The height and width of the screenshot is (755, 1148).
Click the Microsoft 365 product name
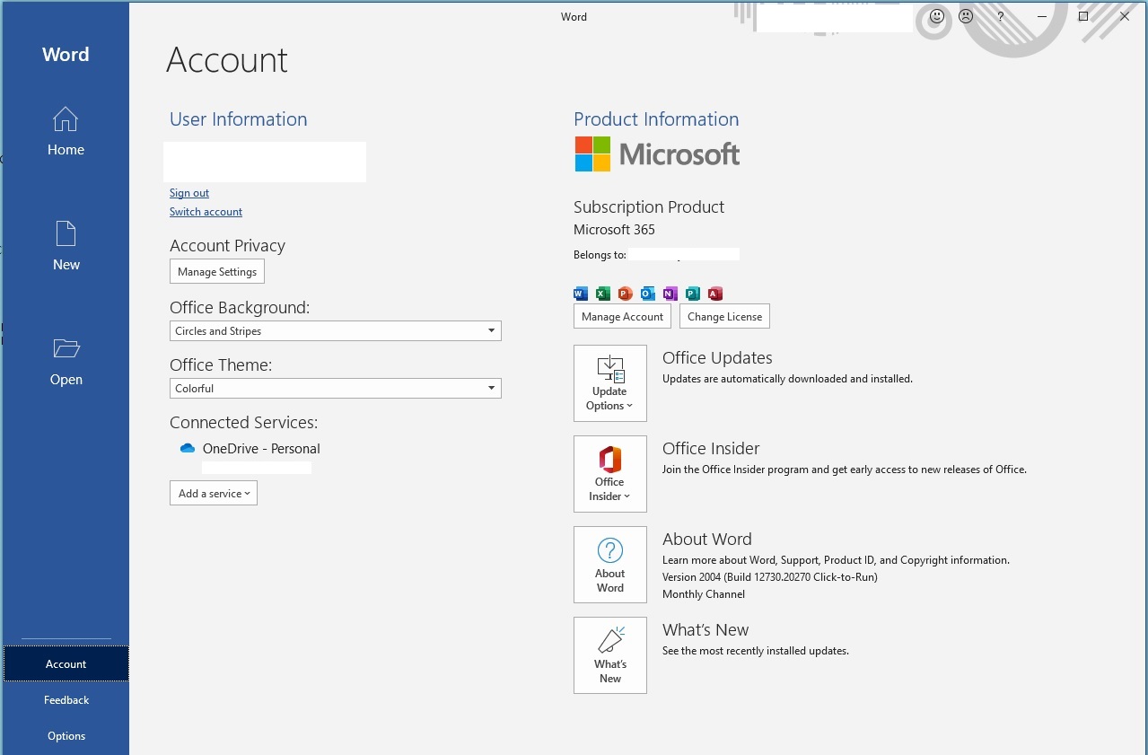pyautogui.click(x=614, y=229)
